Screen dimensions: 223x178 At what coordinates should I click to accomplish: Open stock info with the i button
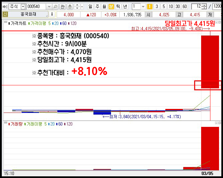(52, 14)
